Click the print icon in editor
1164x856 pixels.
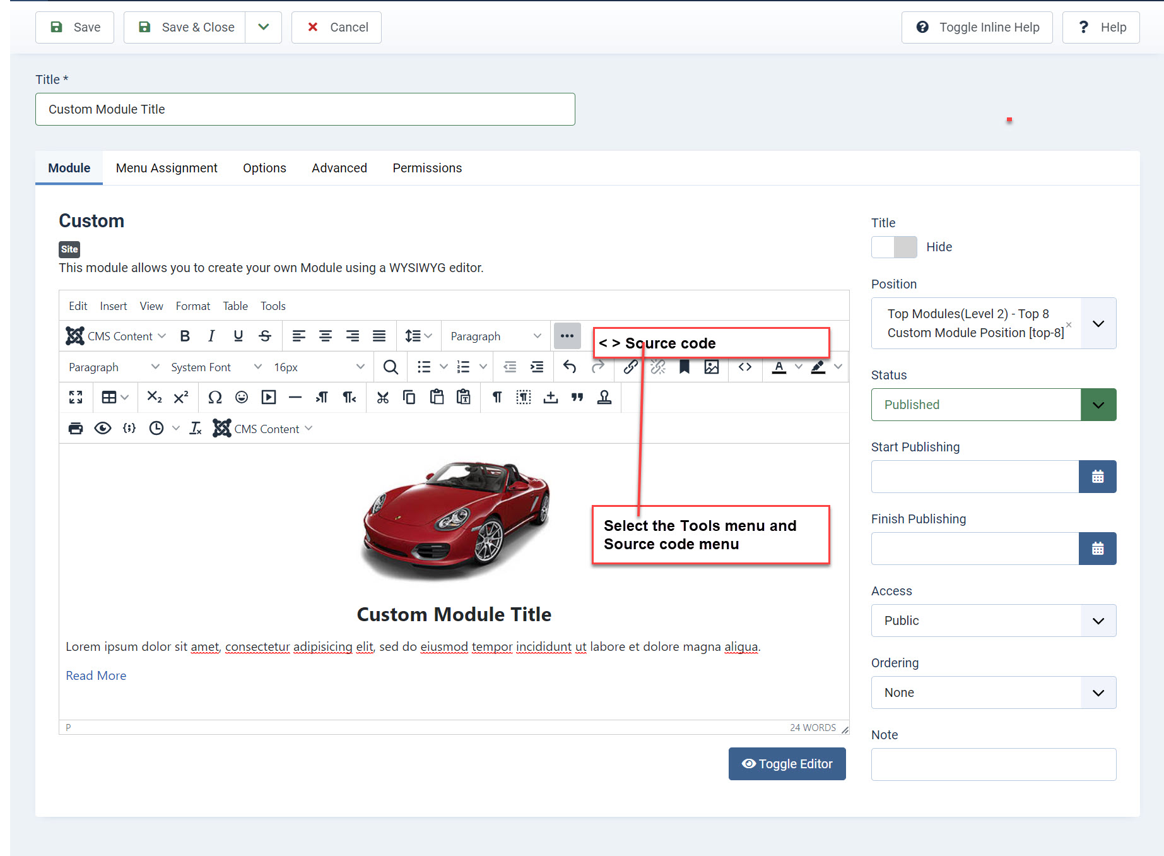pyautogui.click(x=76, y=429)
